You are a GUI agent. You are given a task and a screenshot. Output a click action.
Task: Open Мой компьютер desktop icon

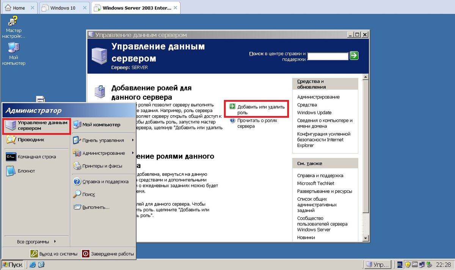click(14, 54)
